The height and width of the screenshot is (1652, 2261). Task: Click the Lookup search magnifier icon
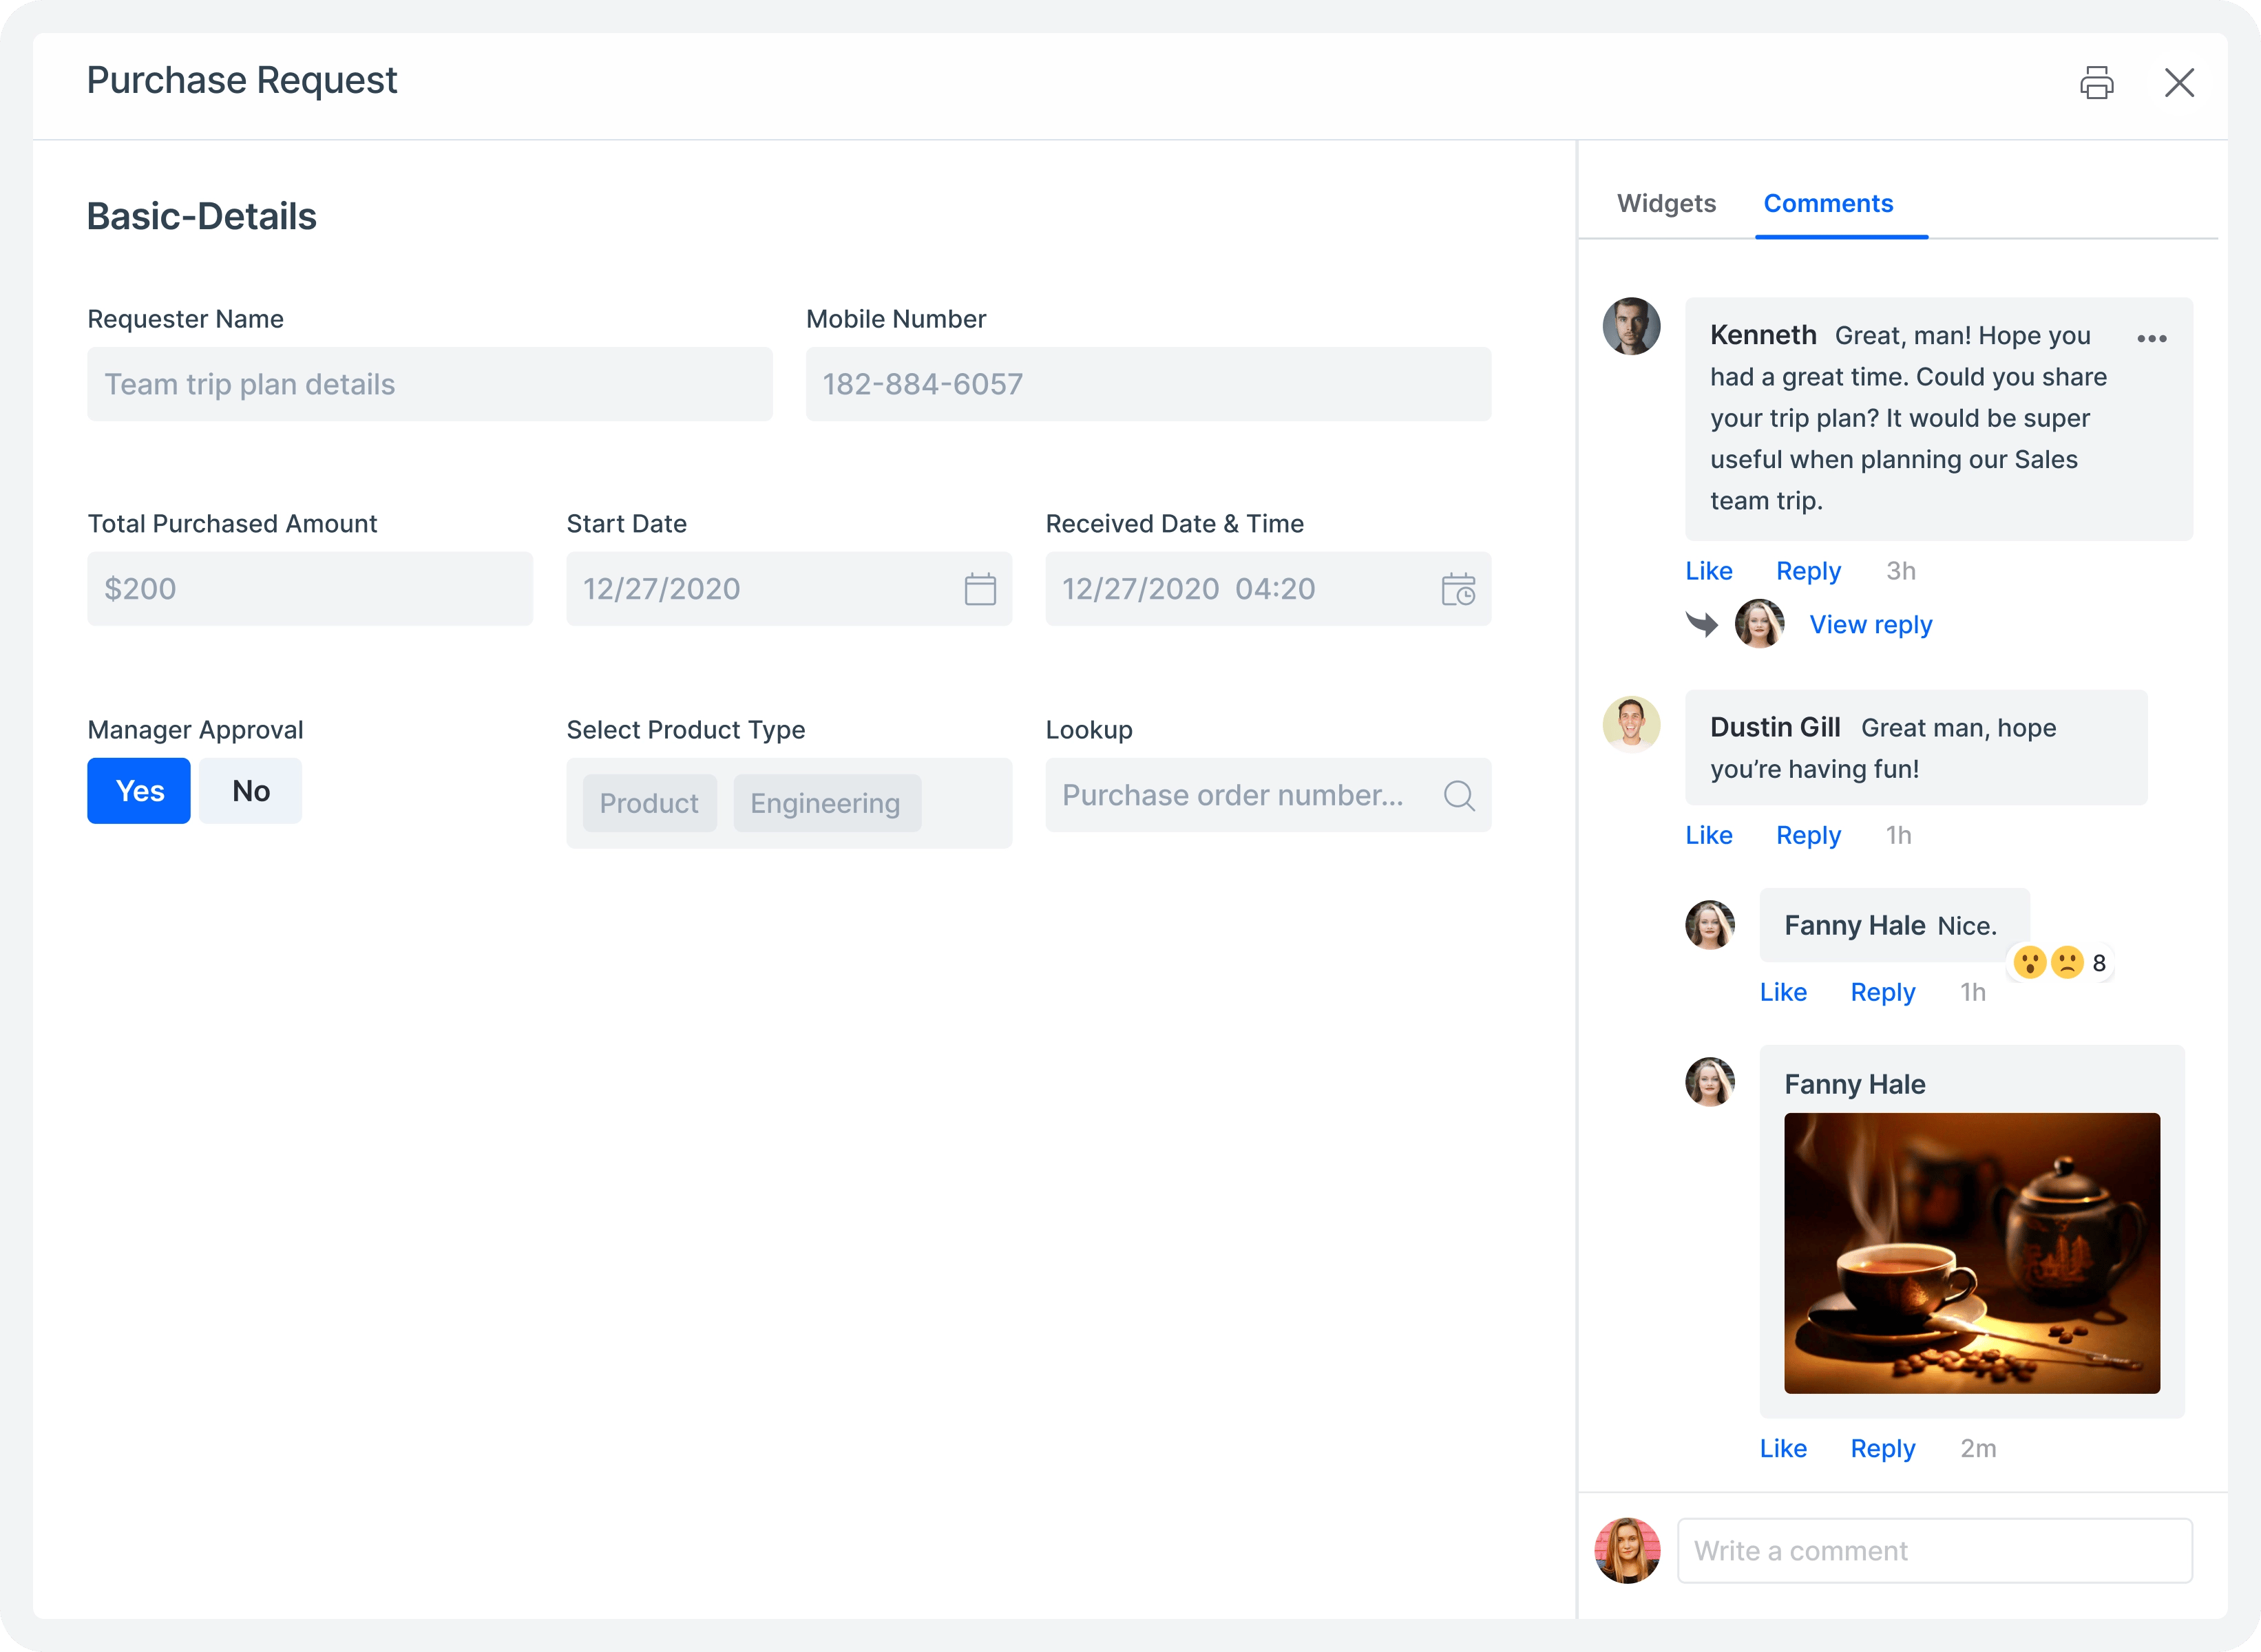point(1459,795)
